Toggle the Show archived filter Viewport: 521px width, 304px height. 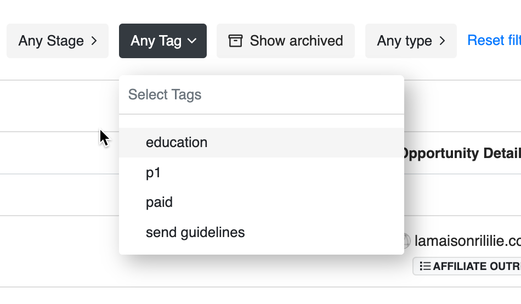(285, 41)
